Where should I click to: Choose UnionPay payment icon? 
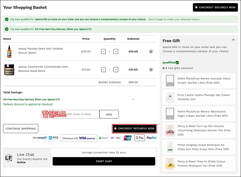128,138
